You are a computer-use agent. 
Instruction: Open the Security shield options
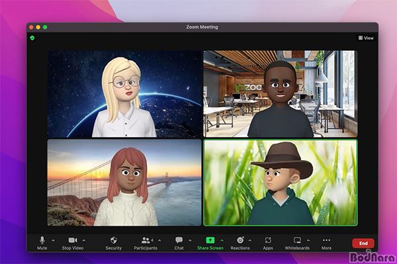coord(113,243)
